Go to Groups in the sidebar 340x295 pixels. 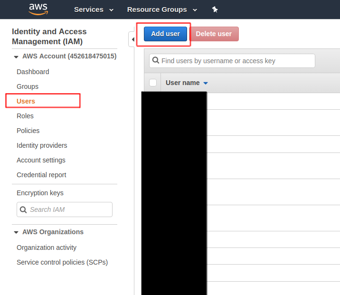pyautogui.click(x=28, y=86)
